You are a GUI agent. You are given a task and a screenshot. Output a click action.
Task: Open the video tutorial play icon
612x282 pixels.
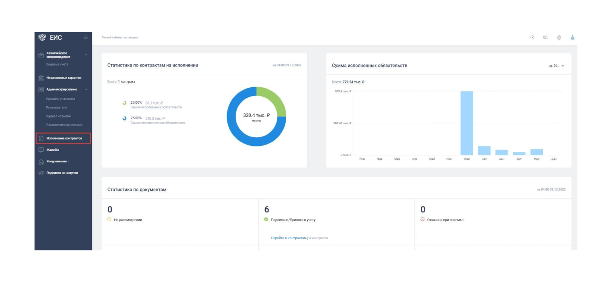[x=532, y=38]
